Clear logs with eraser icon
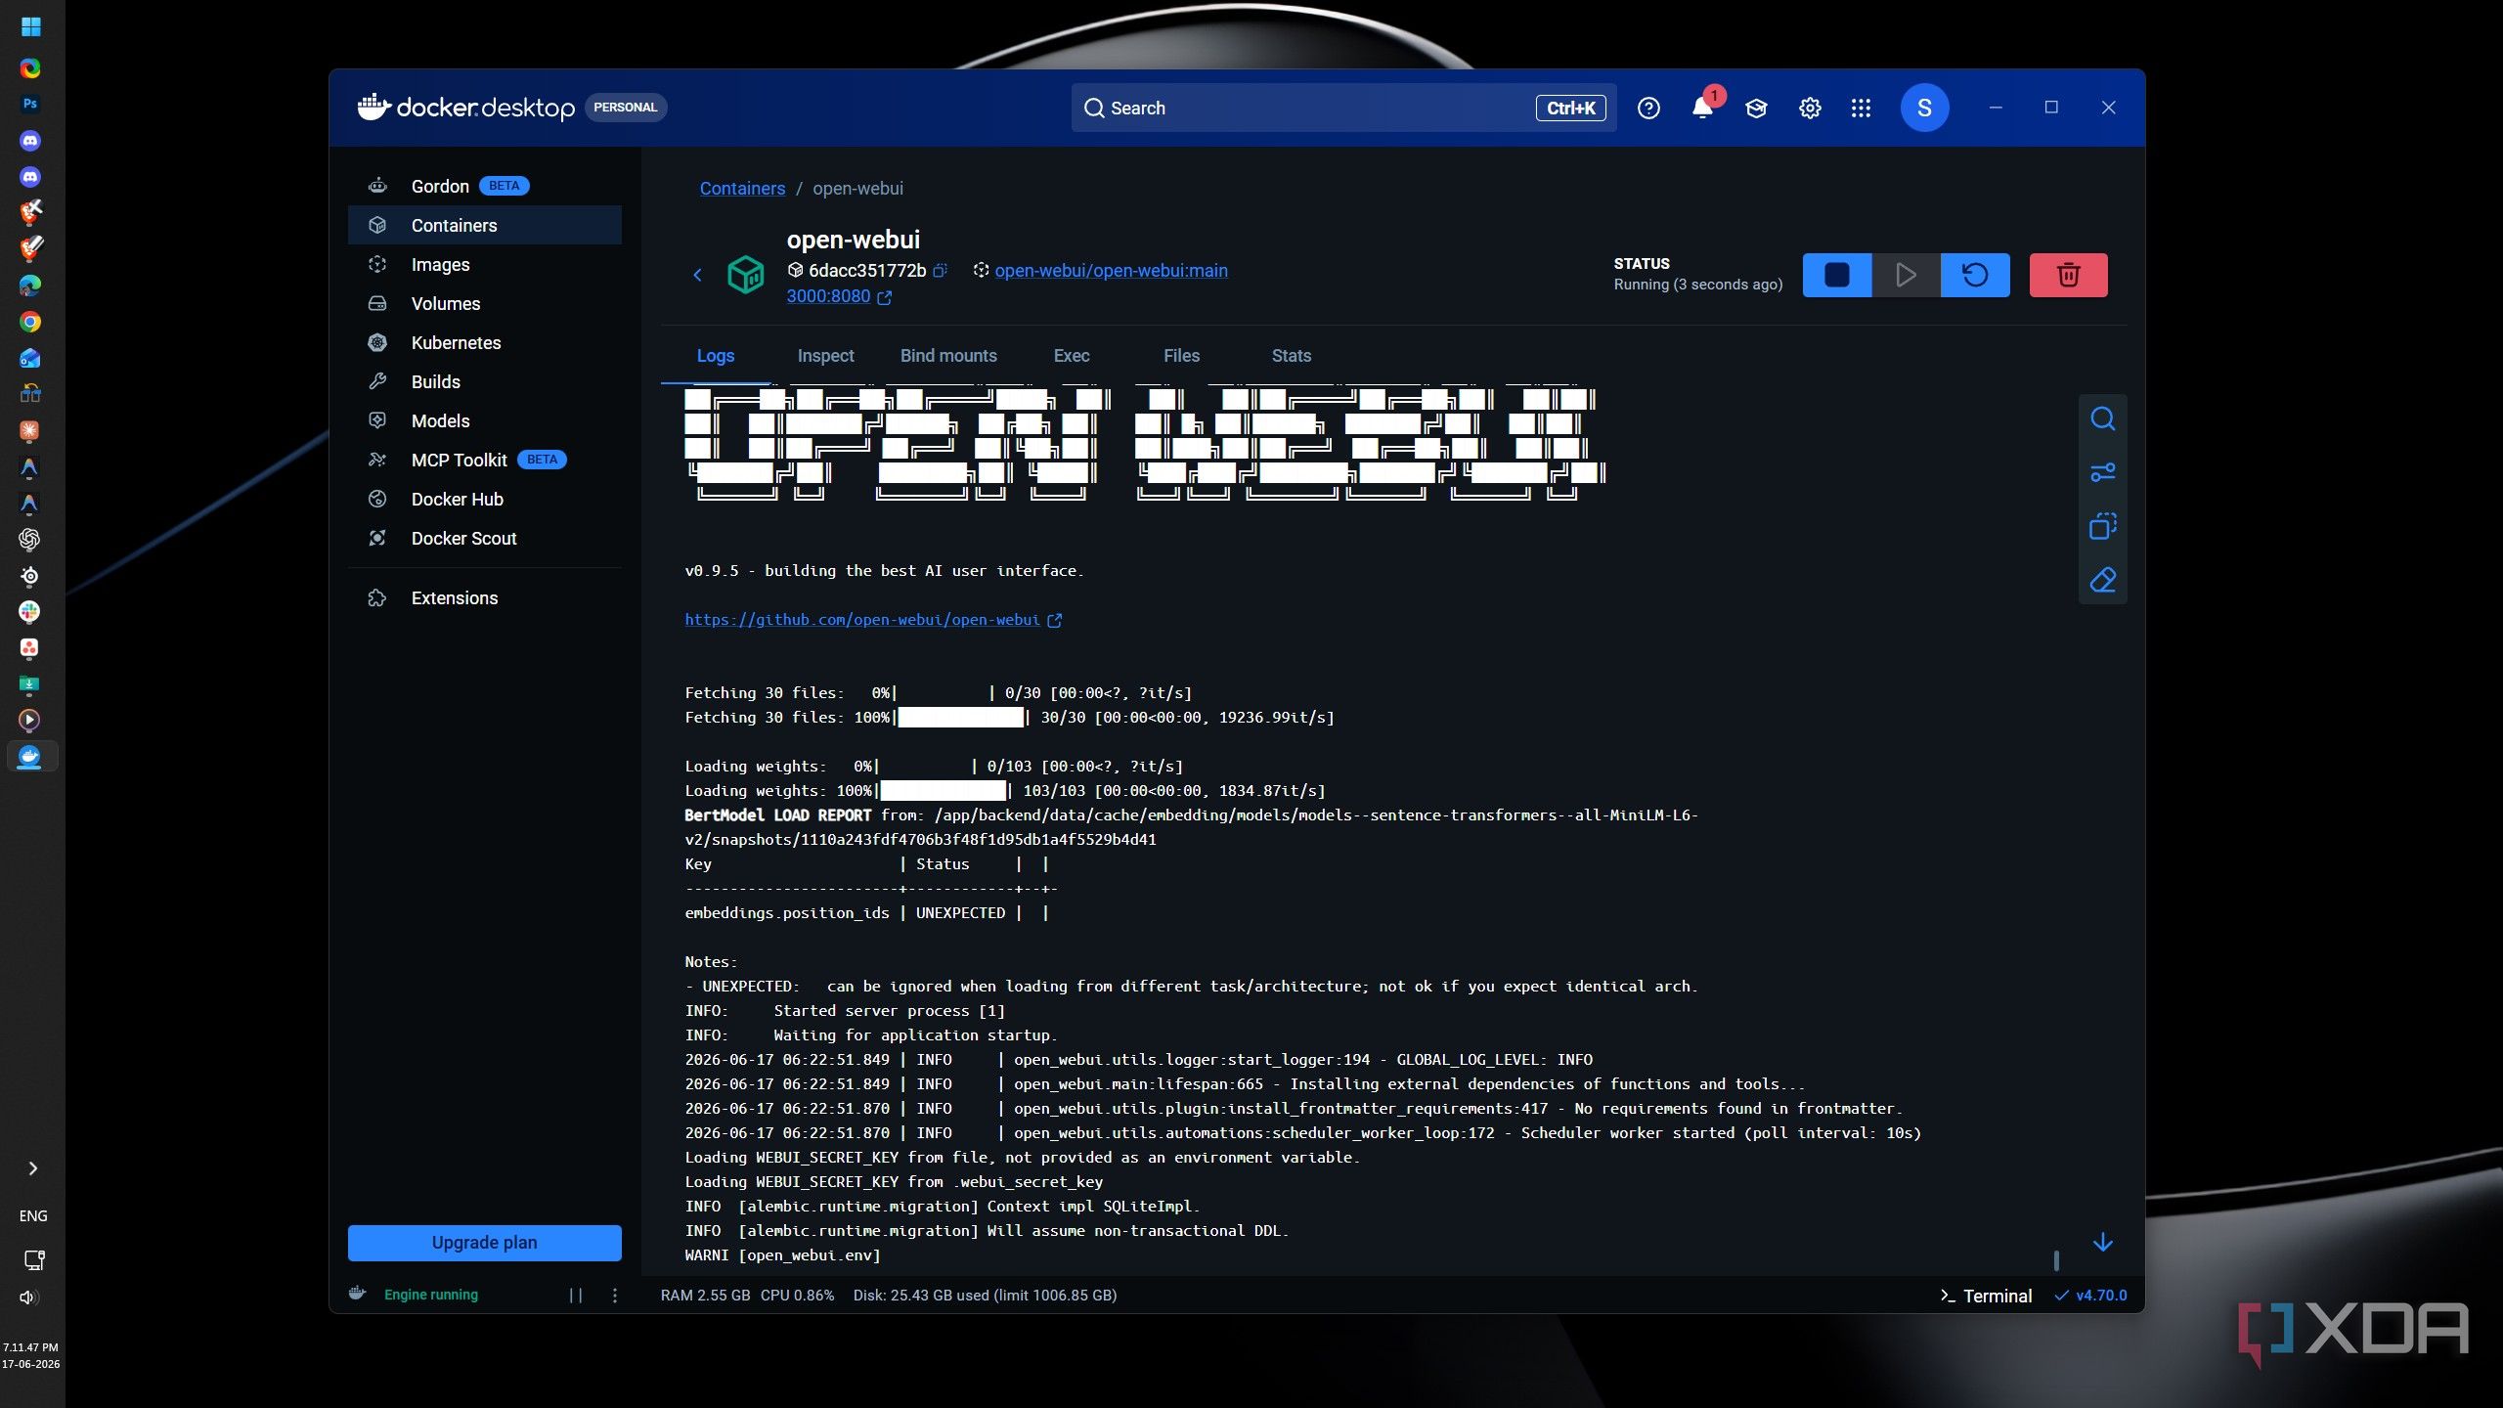The width and height of the screenshot is (2503, 1408). click(x=2102, y=581)
